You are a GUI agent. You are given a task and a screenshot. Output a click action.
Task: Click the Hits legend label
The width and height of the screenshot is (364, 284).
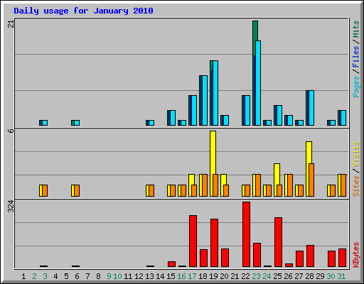click(355, 29)
